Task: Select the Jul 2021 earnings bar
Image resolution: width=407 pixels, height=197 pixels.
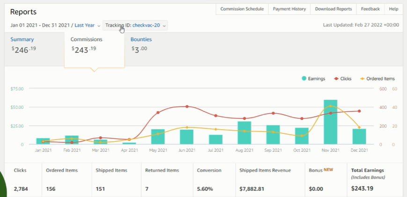Action: (216, 139)
